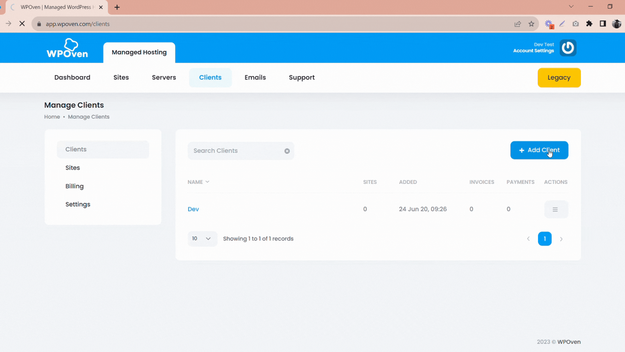Click the Add Client button
Screen dimensions: 625x352
click(x=539, y=150)
